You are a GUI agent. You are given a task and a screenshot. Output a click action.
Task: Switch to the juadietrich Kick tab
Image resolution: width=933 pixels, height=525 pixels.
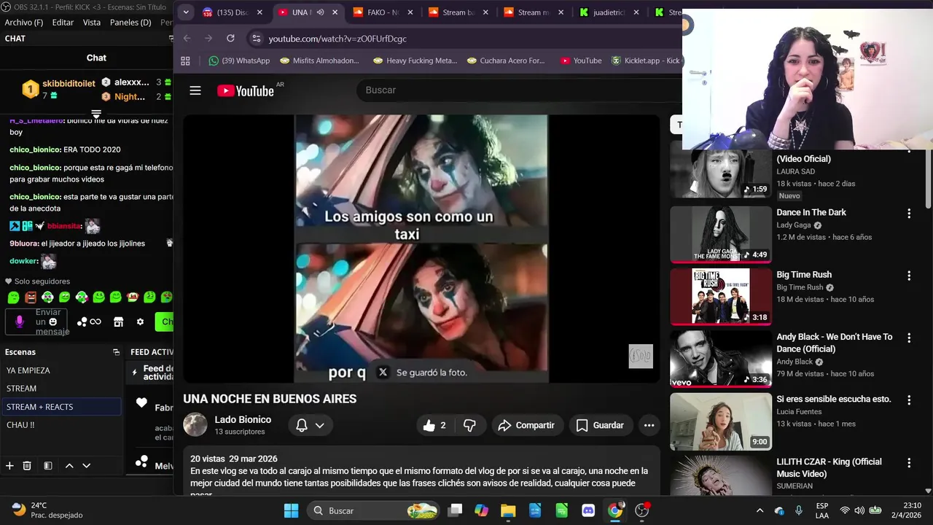click(609, 12)
